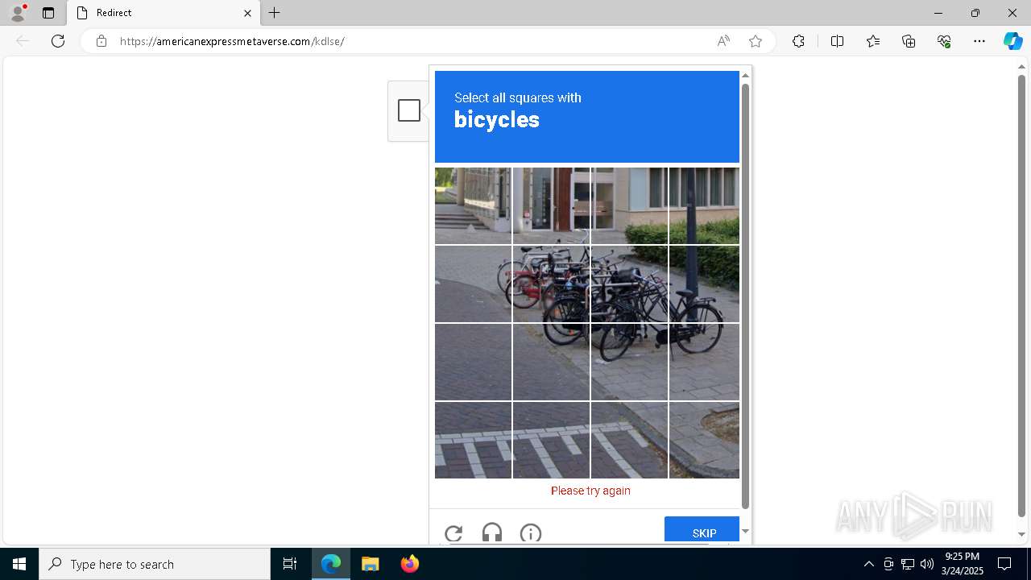The image size is (1031, 580).
Task: Select the Redirect tab
Action: point(164,13)
